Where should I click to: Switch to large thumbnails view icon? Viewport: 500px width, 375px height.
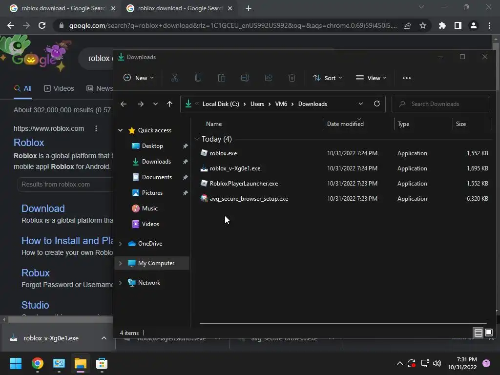[488, 333]
